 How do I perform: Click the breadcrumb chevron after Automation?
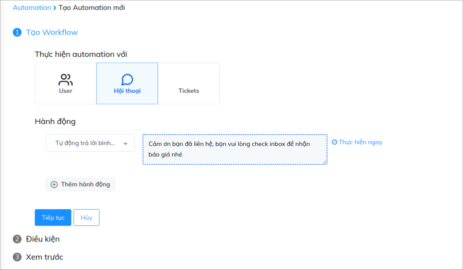tap(55, 8)
